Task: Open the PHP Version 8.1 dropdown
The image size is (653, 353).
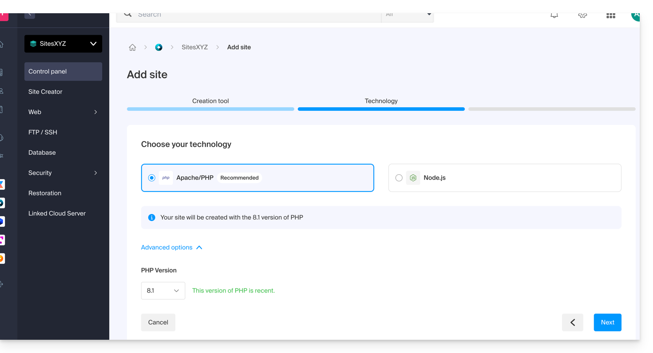Action: click(163, 291)
